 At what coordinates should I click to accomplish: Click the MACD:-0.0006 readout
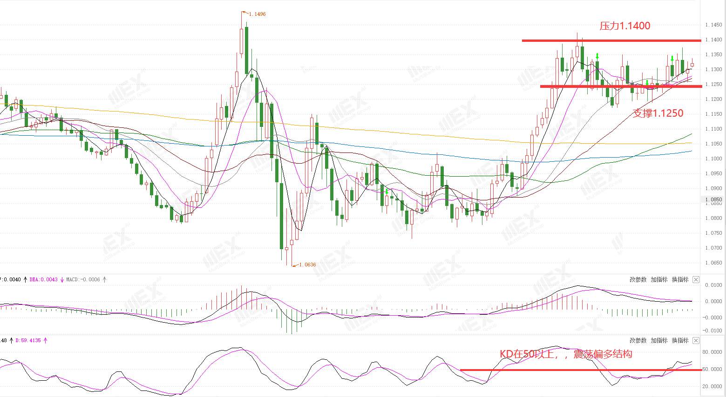coord(83,279)
